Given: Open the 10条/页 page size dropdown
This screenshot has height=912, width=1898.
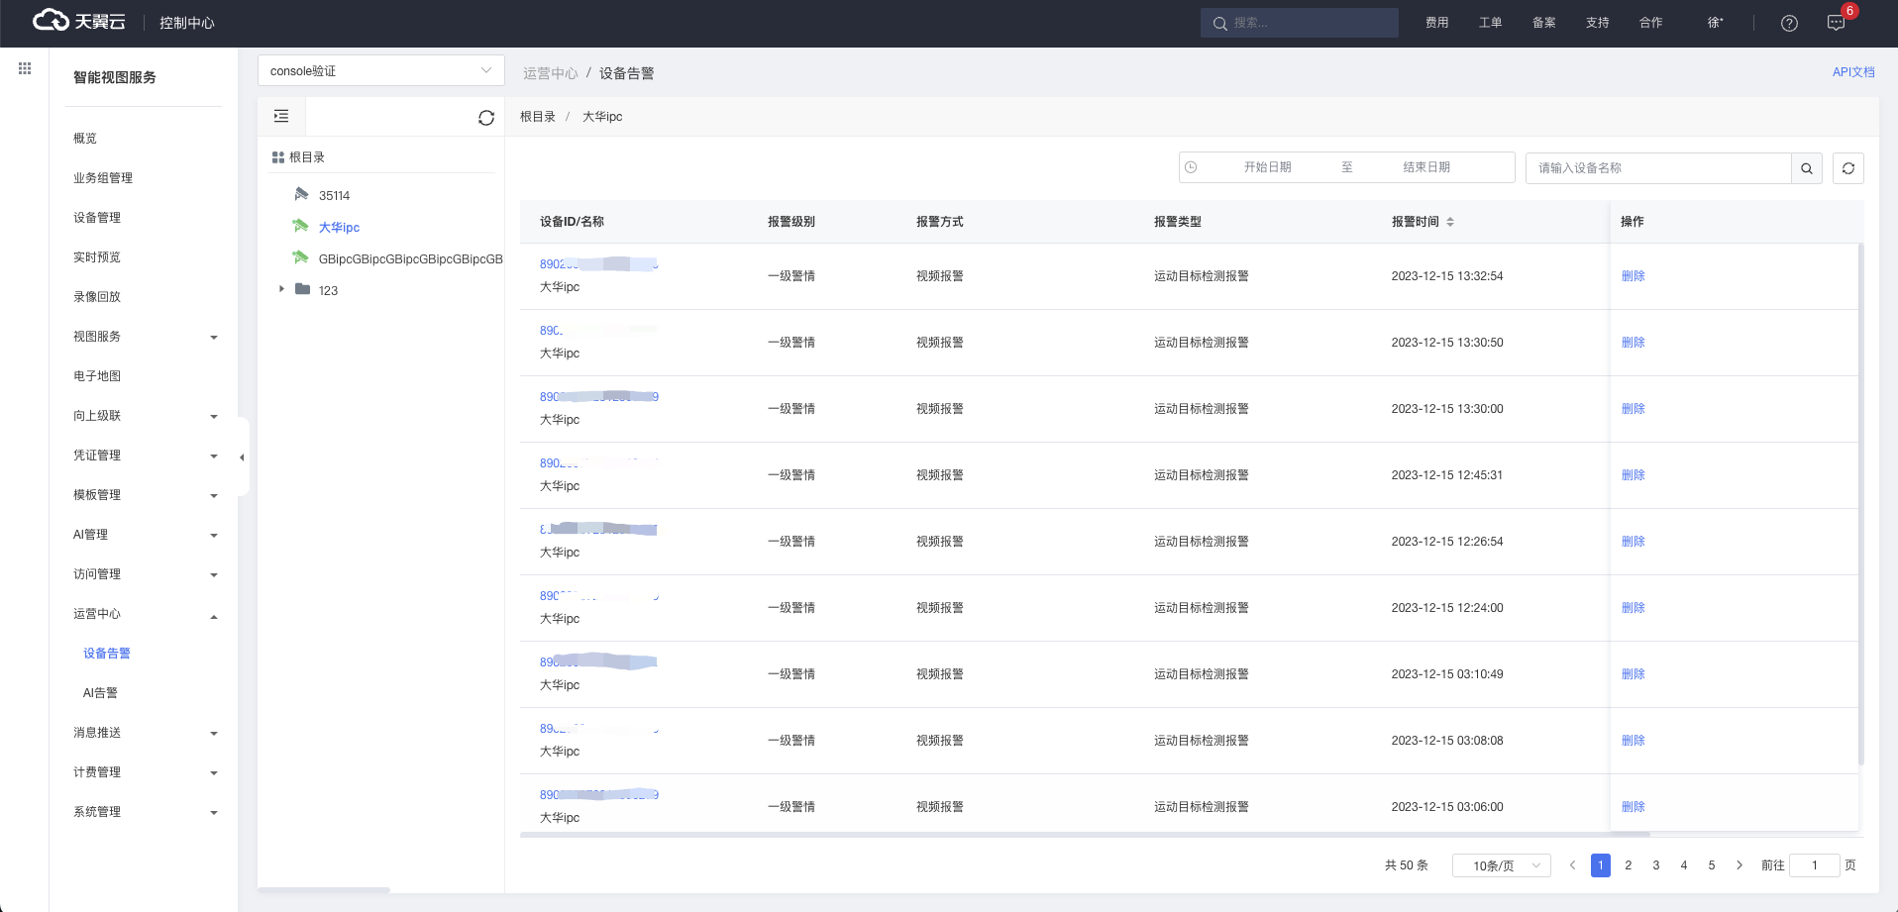Looking at the screenshot, I should pyautogui.click(x=1501, y=865).
